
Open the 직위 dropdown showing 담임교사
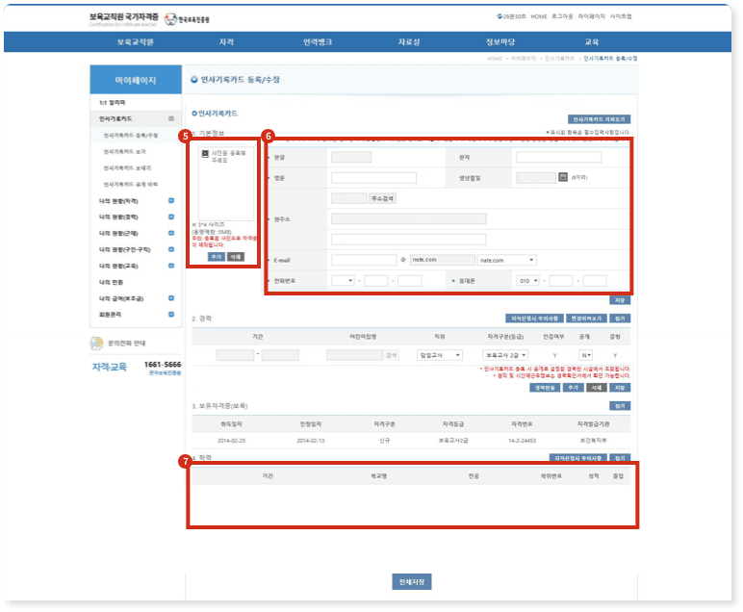pyautogui.click(x=441, y=355)
